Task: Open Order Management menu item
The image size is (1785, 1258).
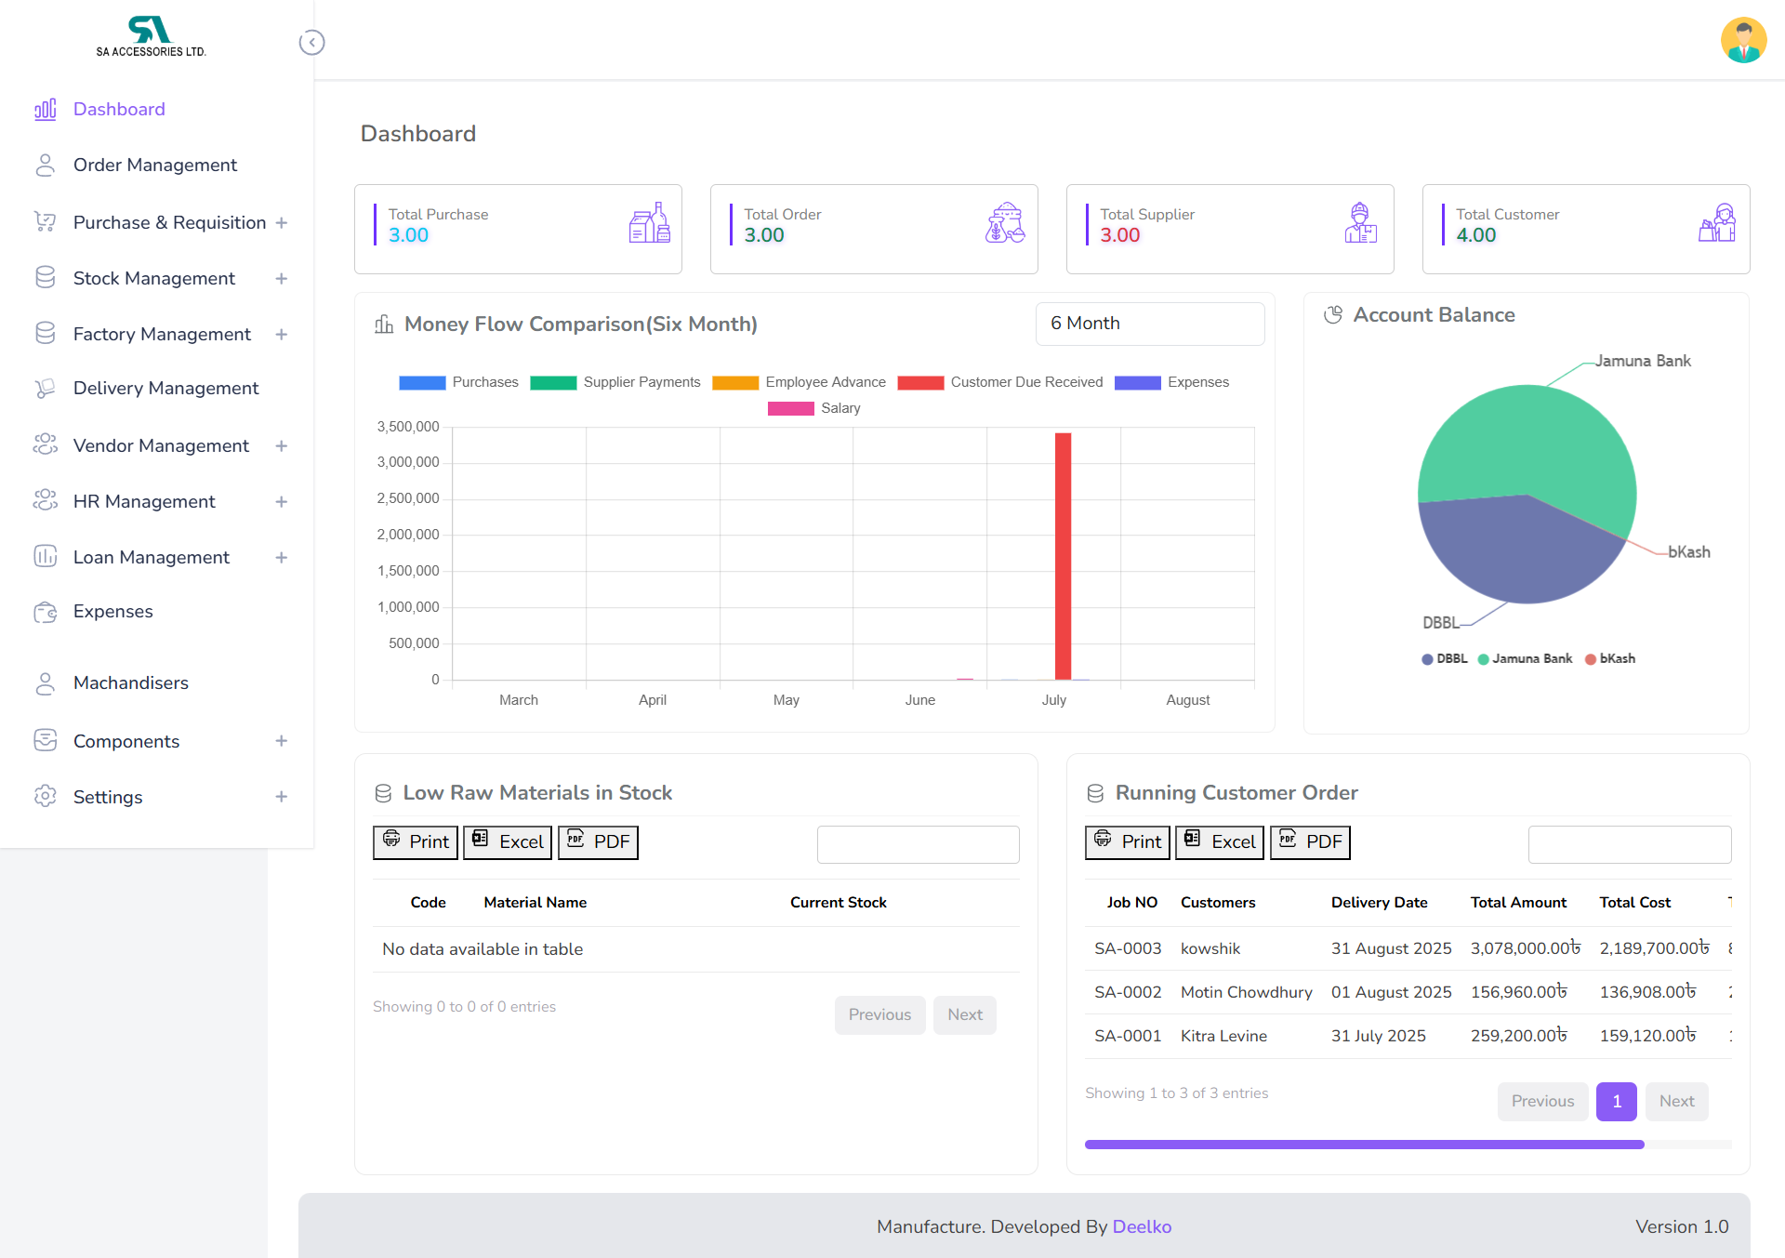Action: click(154, 166)
